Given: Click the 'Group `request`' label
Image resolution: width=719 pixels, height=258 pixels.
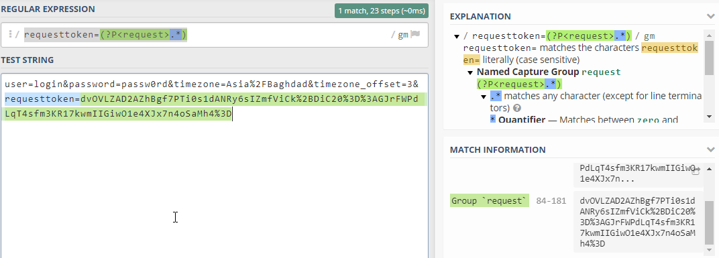Looking at the screenshot, I should pos(489,201).
